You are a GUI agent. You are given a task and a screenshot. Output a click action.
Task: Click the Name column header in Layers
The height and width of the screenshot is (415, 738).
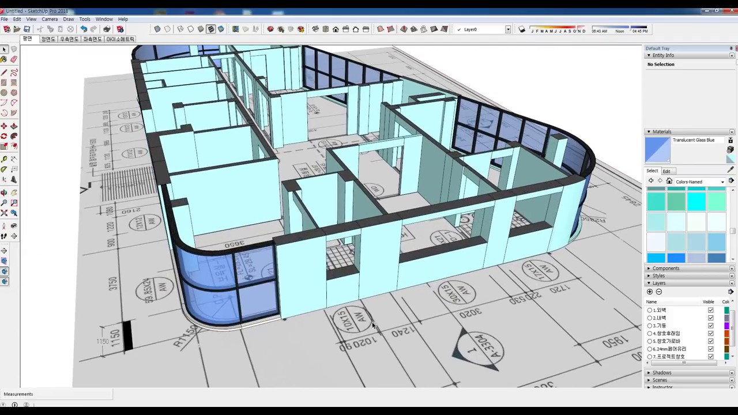tap(652, 302)
